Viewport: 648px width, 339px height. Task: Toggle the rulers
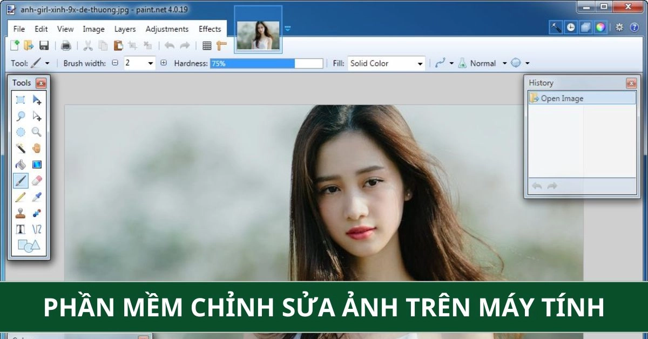(221, 45)
